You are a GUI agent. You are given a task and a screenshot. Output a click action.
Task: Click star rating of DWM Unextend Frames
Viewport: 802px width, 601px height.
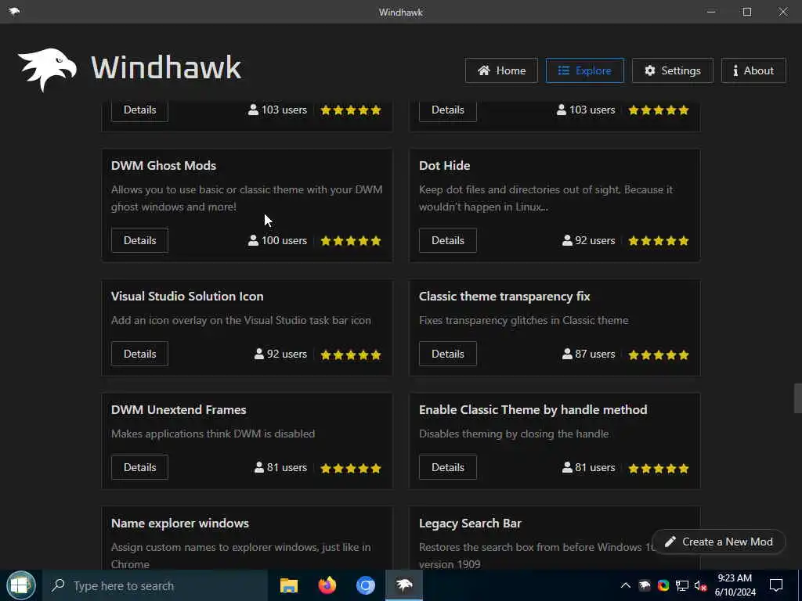tap(351, 468)
